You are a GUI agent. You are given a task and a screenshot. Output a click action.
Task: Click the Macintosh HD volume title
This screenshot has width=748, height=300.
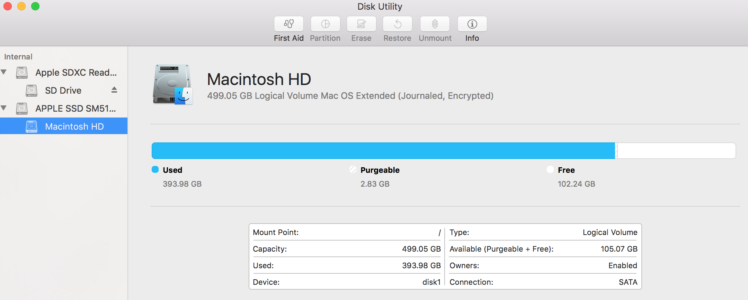tap(259, 79)
